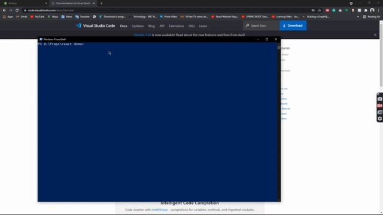The width and height of the screenshot is (383, 215).
Task: Open the Extensions puzzle icon
Action: click(366, 10)
